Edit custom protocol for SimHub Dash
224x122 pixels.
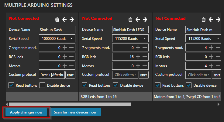click(70, 75)
